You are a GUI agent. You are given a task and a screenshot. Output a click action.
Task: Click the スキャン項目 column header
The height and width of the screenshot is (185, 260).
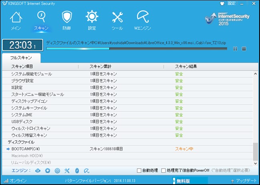click(22, 67)
